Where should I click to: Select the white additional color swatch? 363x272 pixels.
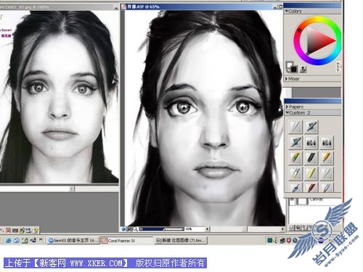(289, 65)
